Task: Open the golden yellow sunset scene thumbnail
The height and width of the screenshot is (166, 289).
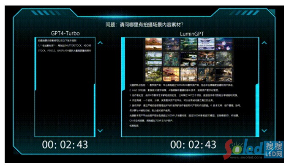Action: pyautogui.click(x=171, y=75)
